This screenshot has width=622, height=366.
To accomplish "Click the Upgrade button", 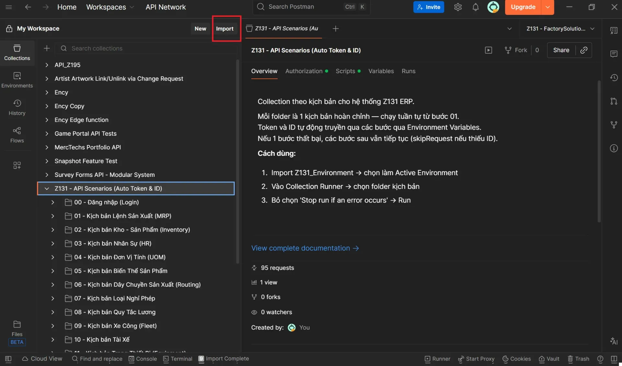I will tap(523, 7).
